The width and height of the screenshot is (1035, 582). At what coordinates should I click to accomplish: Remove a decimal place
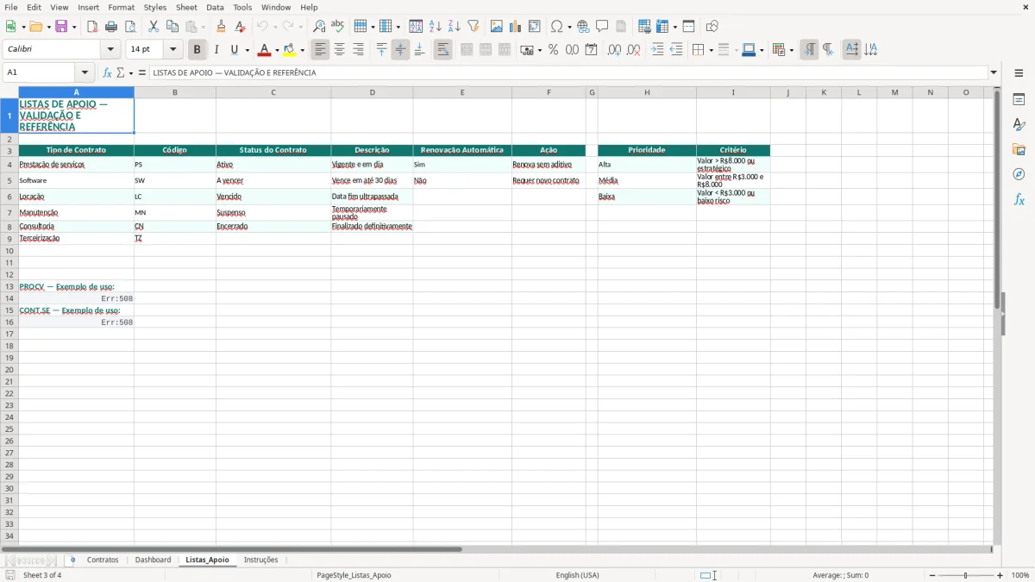[x=633, y=50]
